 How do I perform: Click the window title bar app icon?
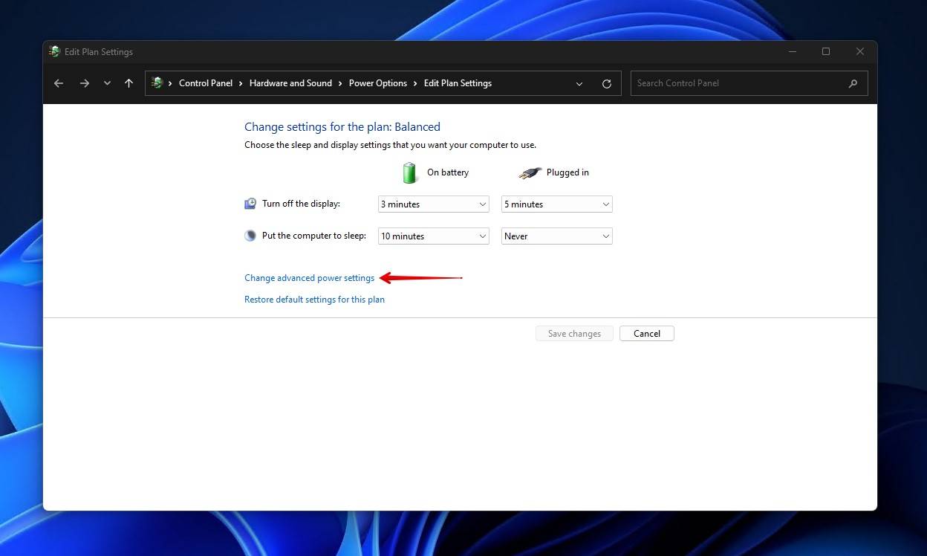54,51
